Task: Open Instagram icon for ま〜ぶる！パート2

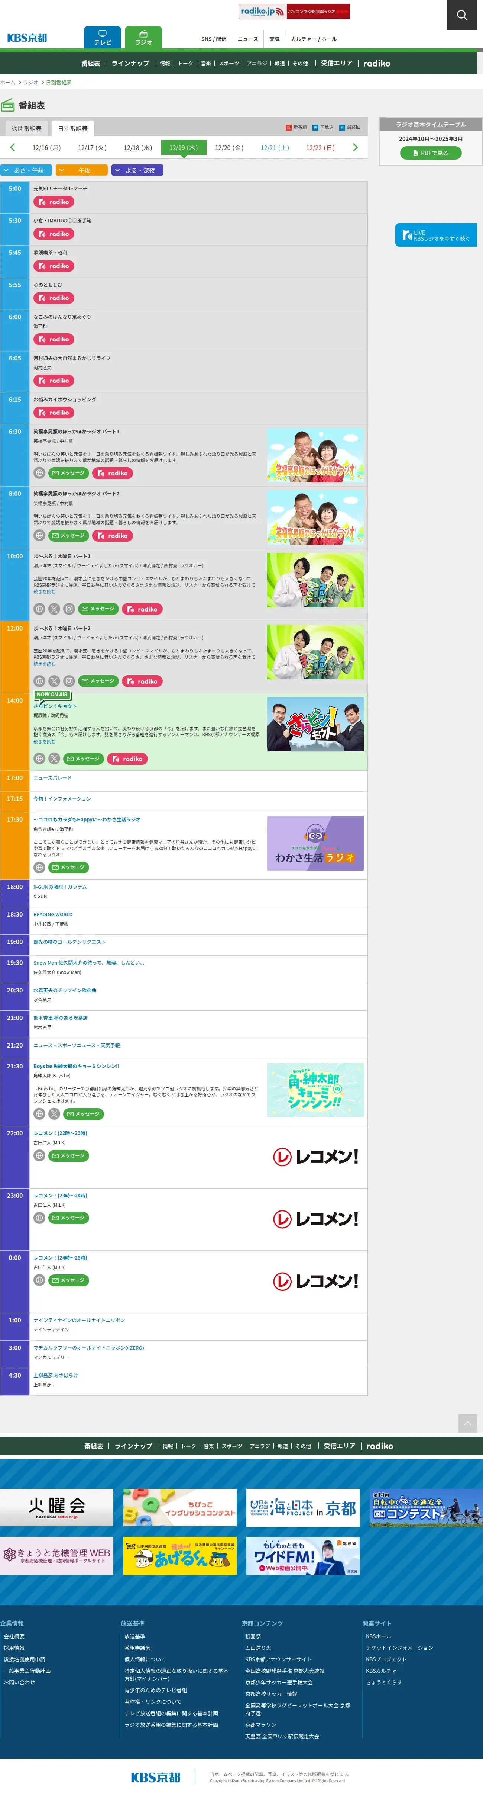Action: pyautogui.click(x=69, y=681)
